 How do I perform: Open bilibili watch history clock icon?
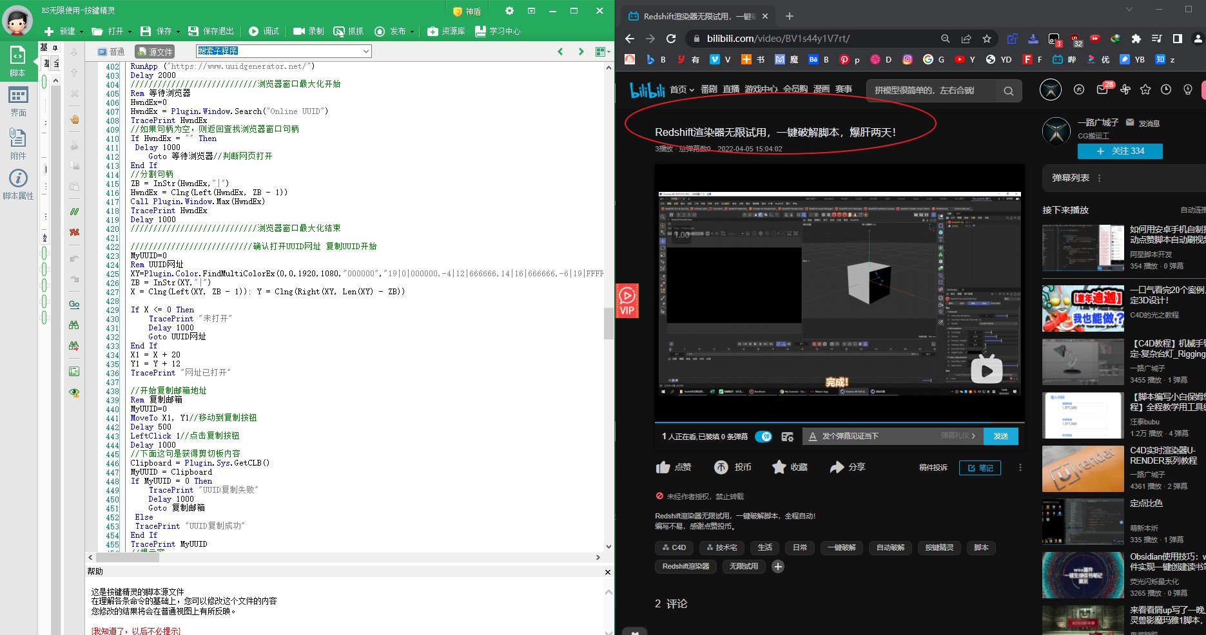pos(1166,90)
